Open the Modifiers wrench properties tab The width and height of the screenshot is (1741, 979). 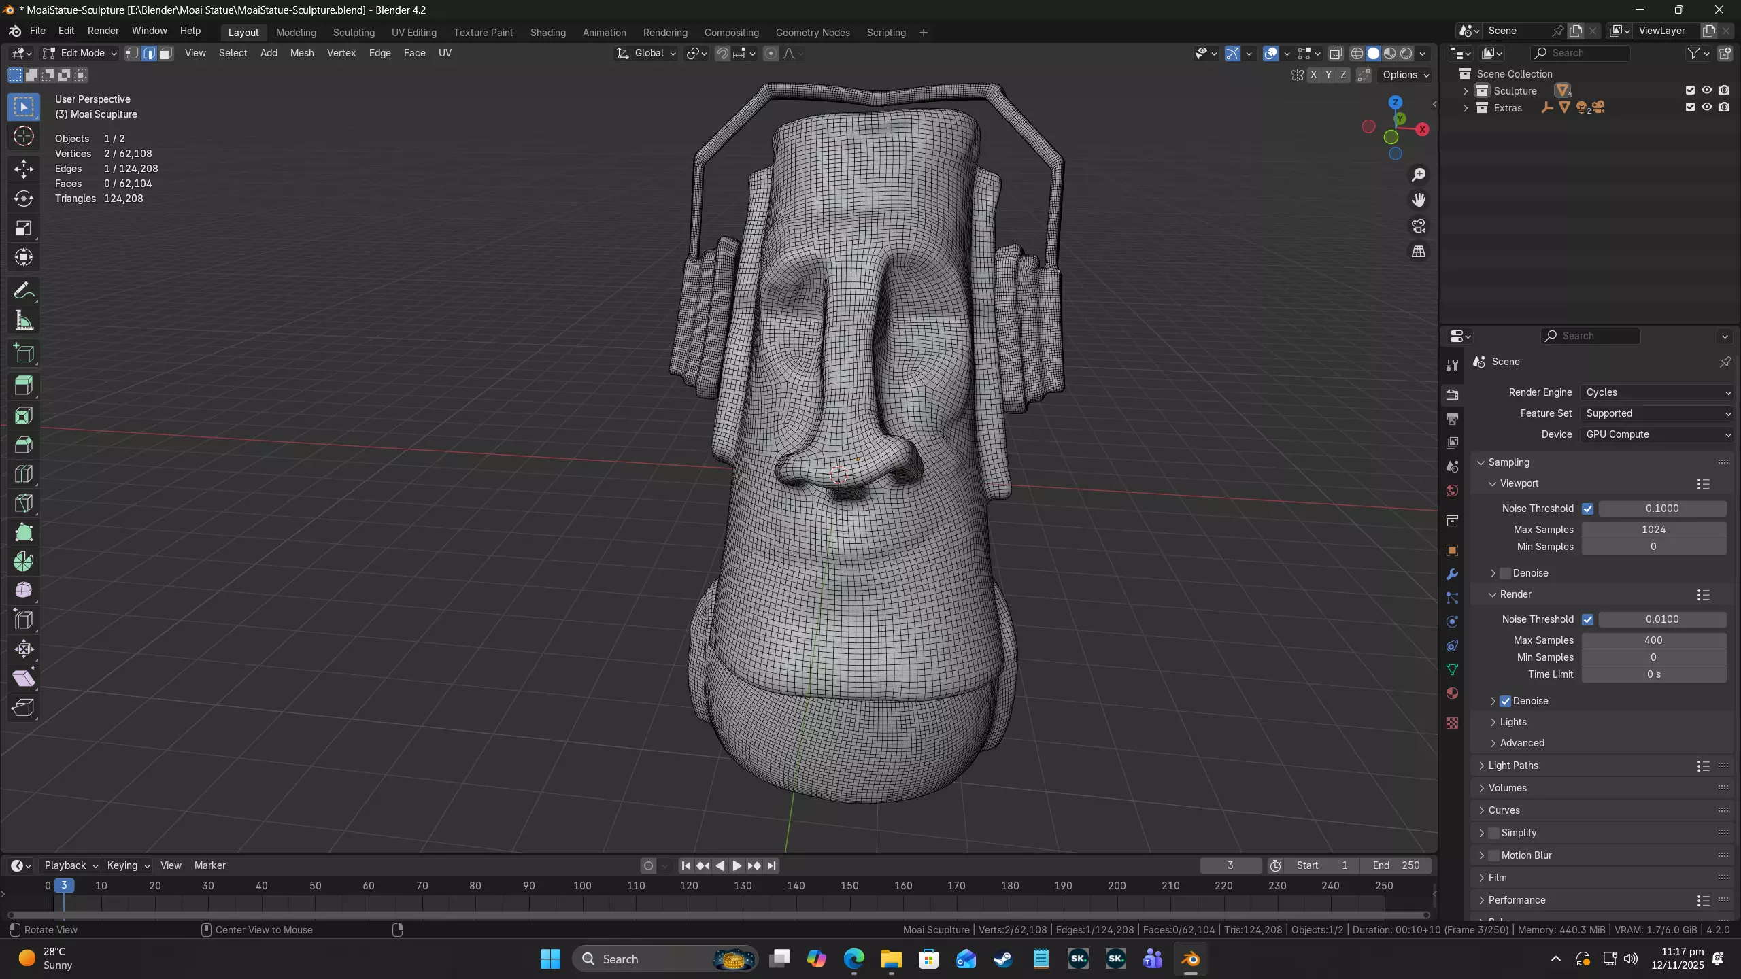(x=1452, y=574)
